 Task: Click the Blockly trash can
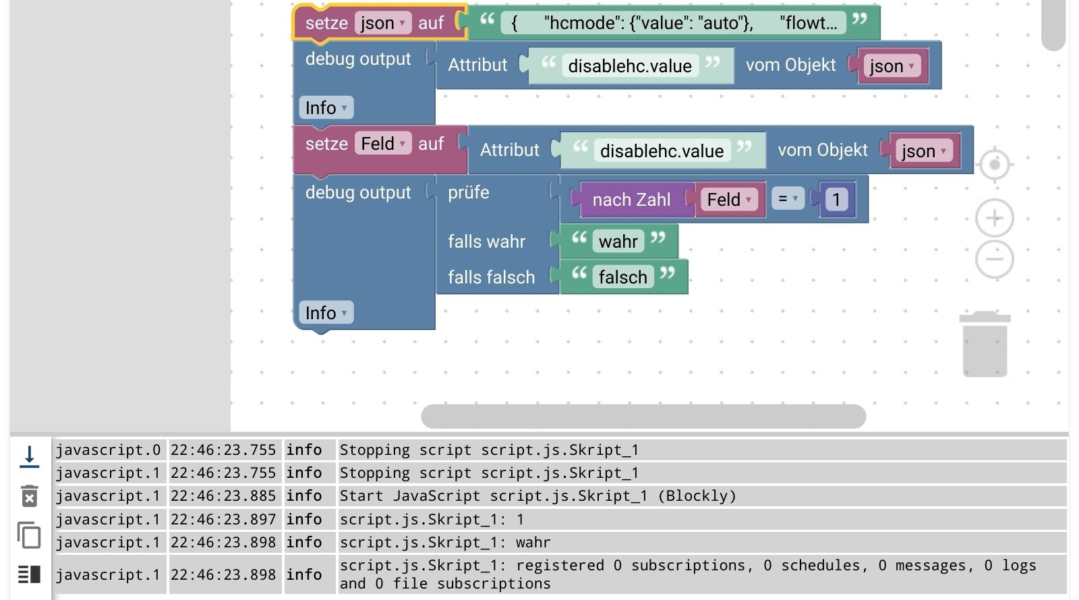(985, 344)
